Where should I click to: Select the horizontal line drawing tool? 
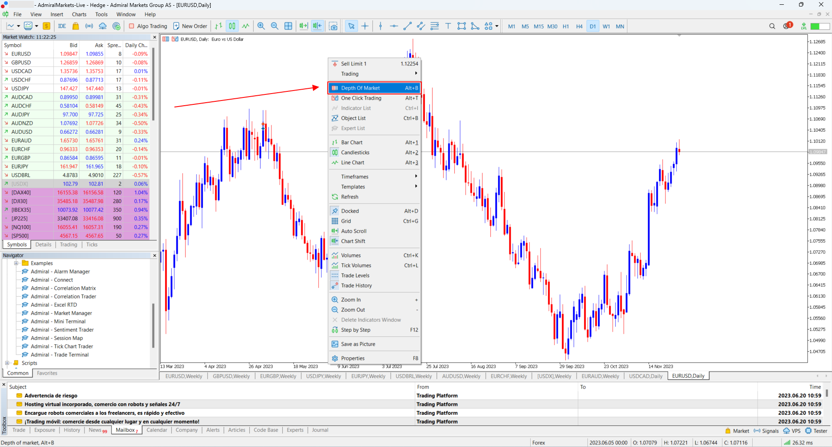[394, 26]
